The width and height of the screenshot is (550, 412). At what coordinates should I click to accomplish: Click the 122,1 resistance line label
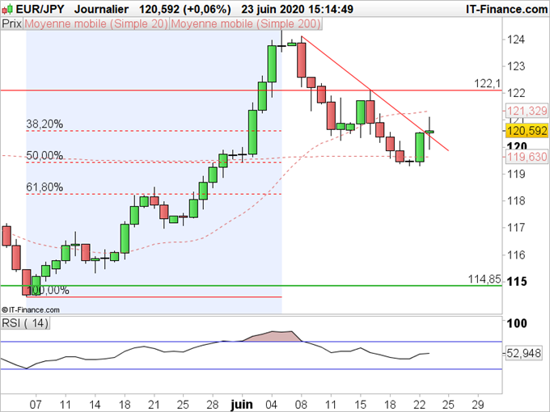tap(487, 83)
